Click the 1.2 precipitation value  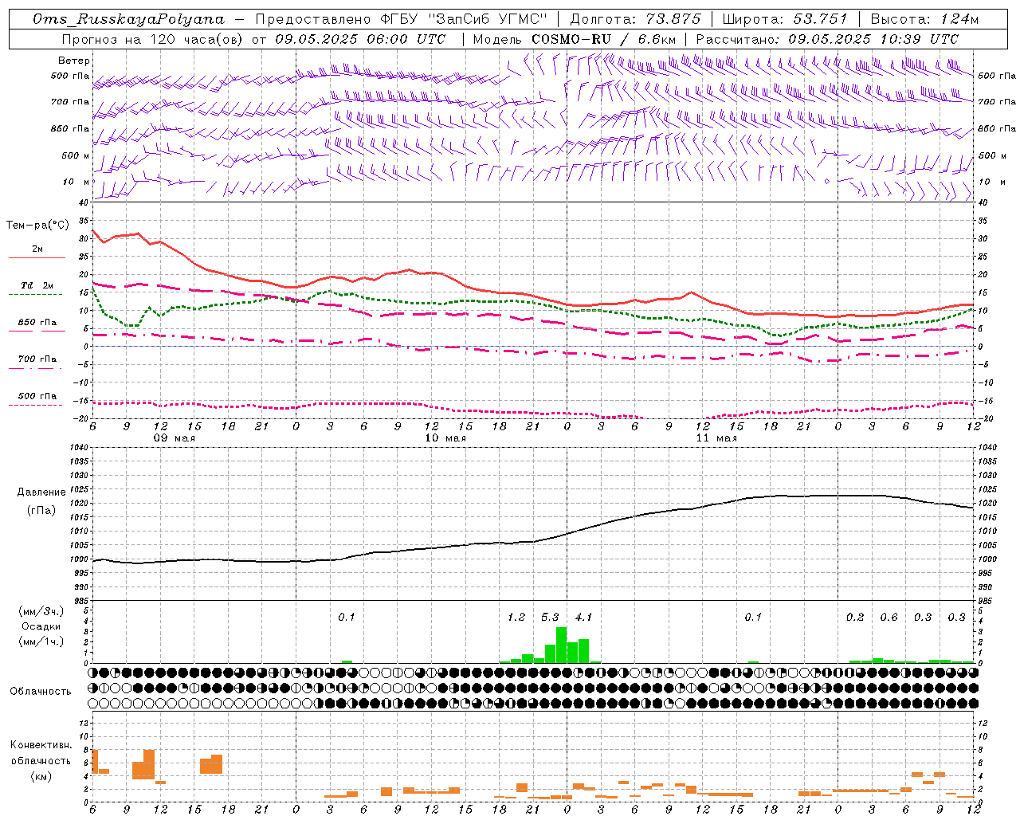[x=516, y=617]
